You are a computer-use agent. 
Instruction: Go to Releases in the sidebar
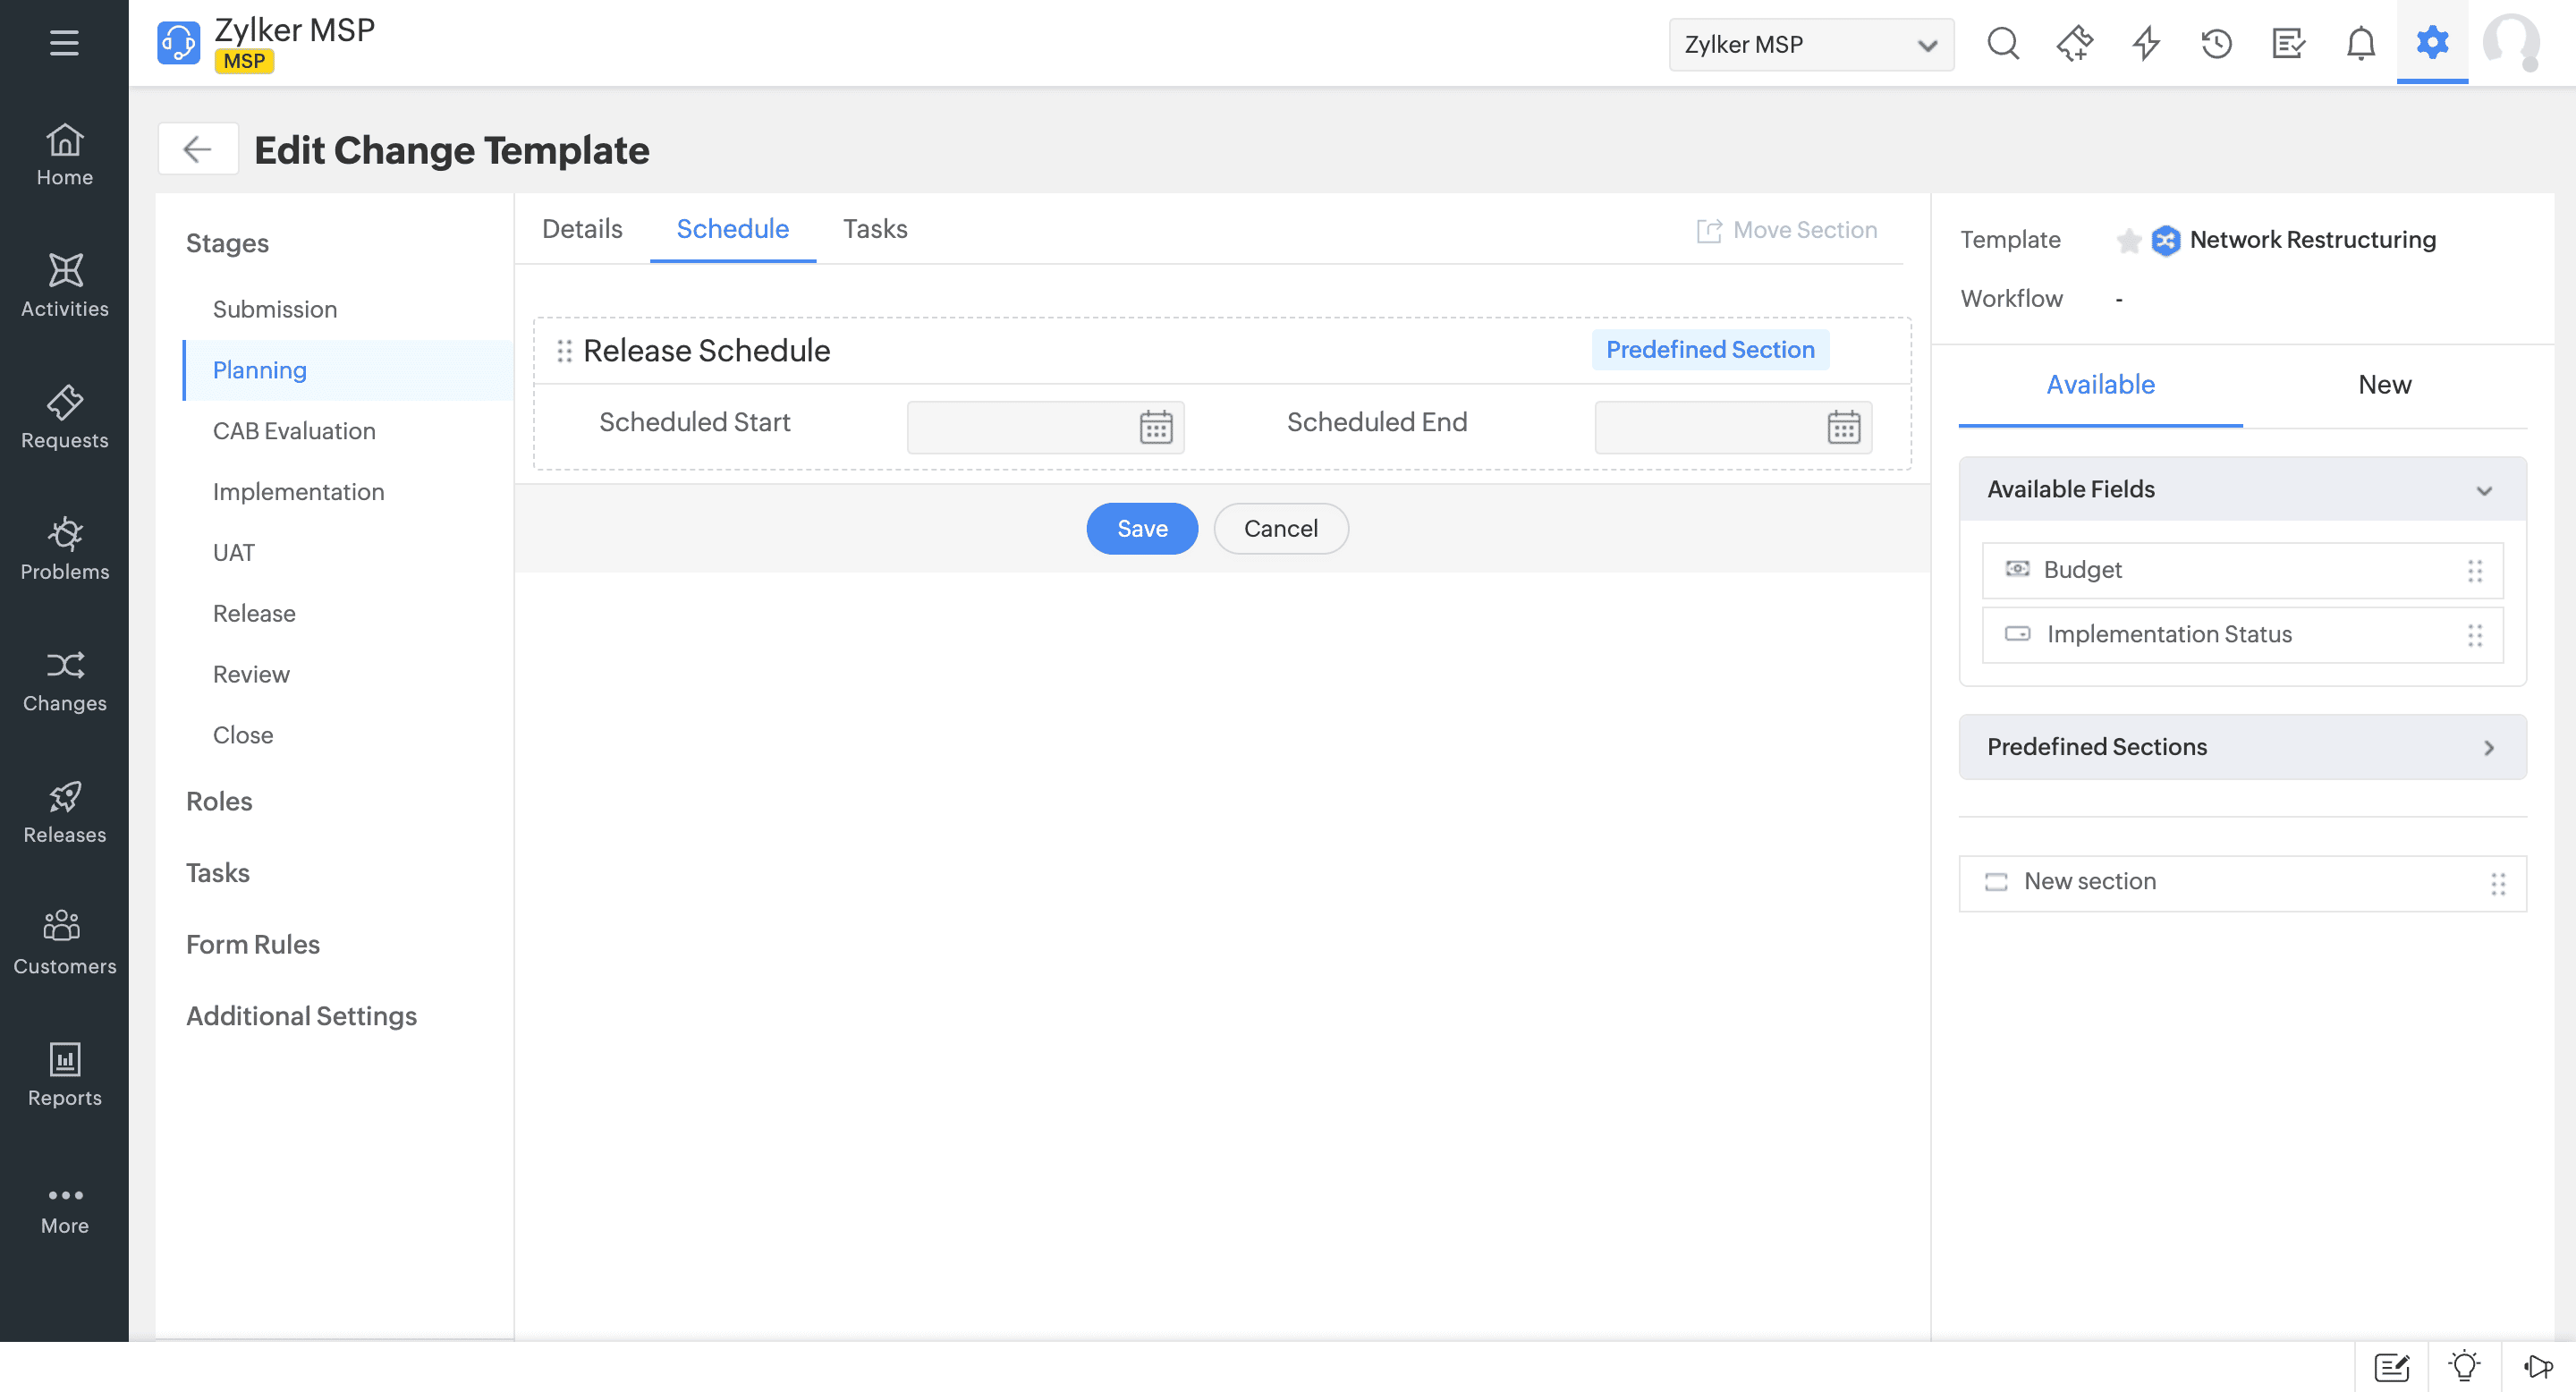pyautogui.click(x=64, y=812)
